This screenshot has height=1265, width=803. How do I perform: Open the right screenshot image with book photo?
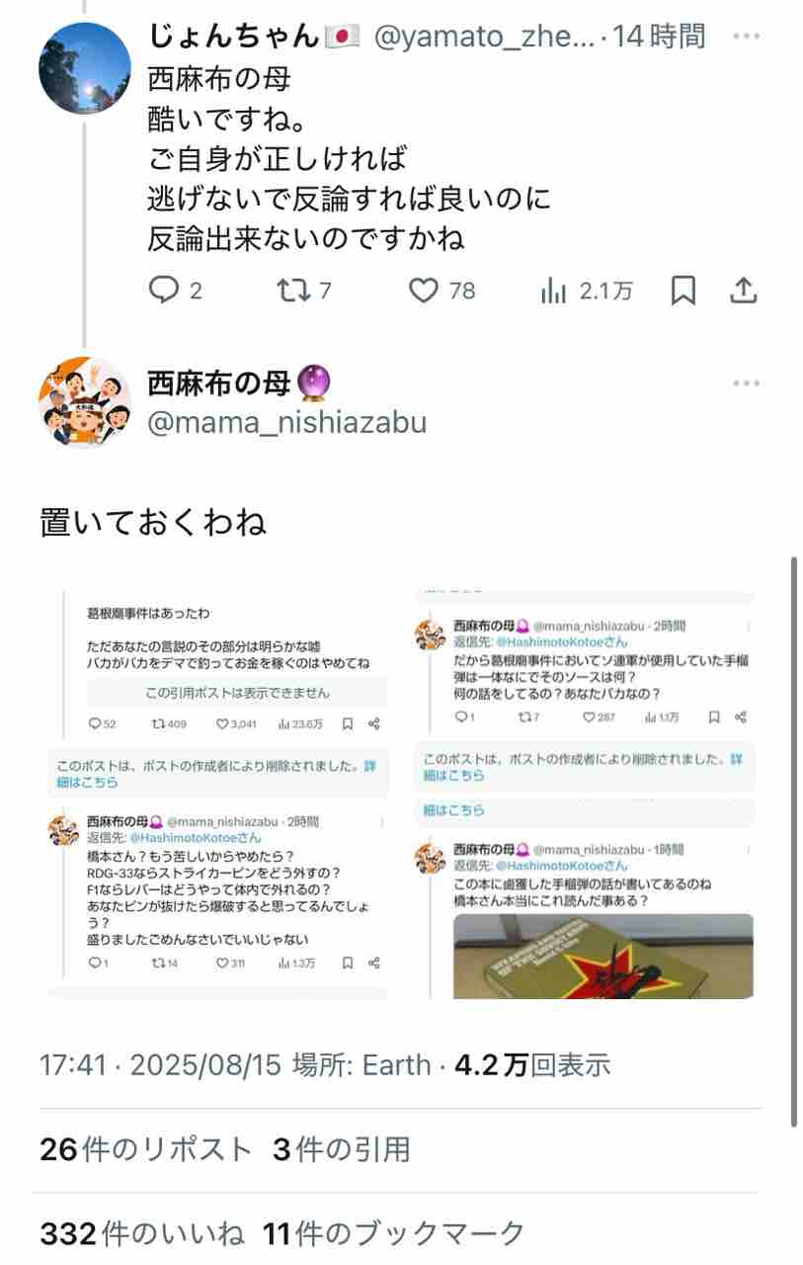pos(584,796)
